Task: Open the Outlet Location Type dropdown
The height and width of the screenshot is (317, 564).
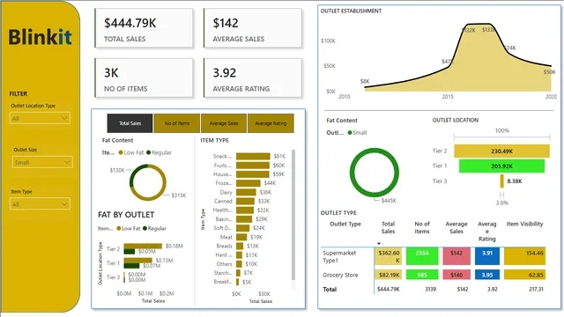Action: [x=40, y=118]
